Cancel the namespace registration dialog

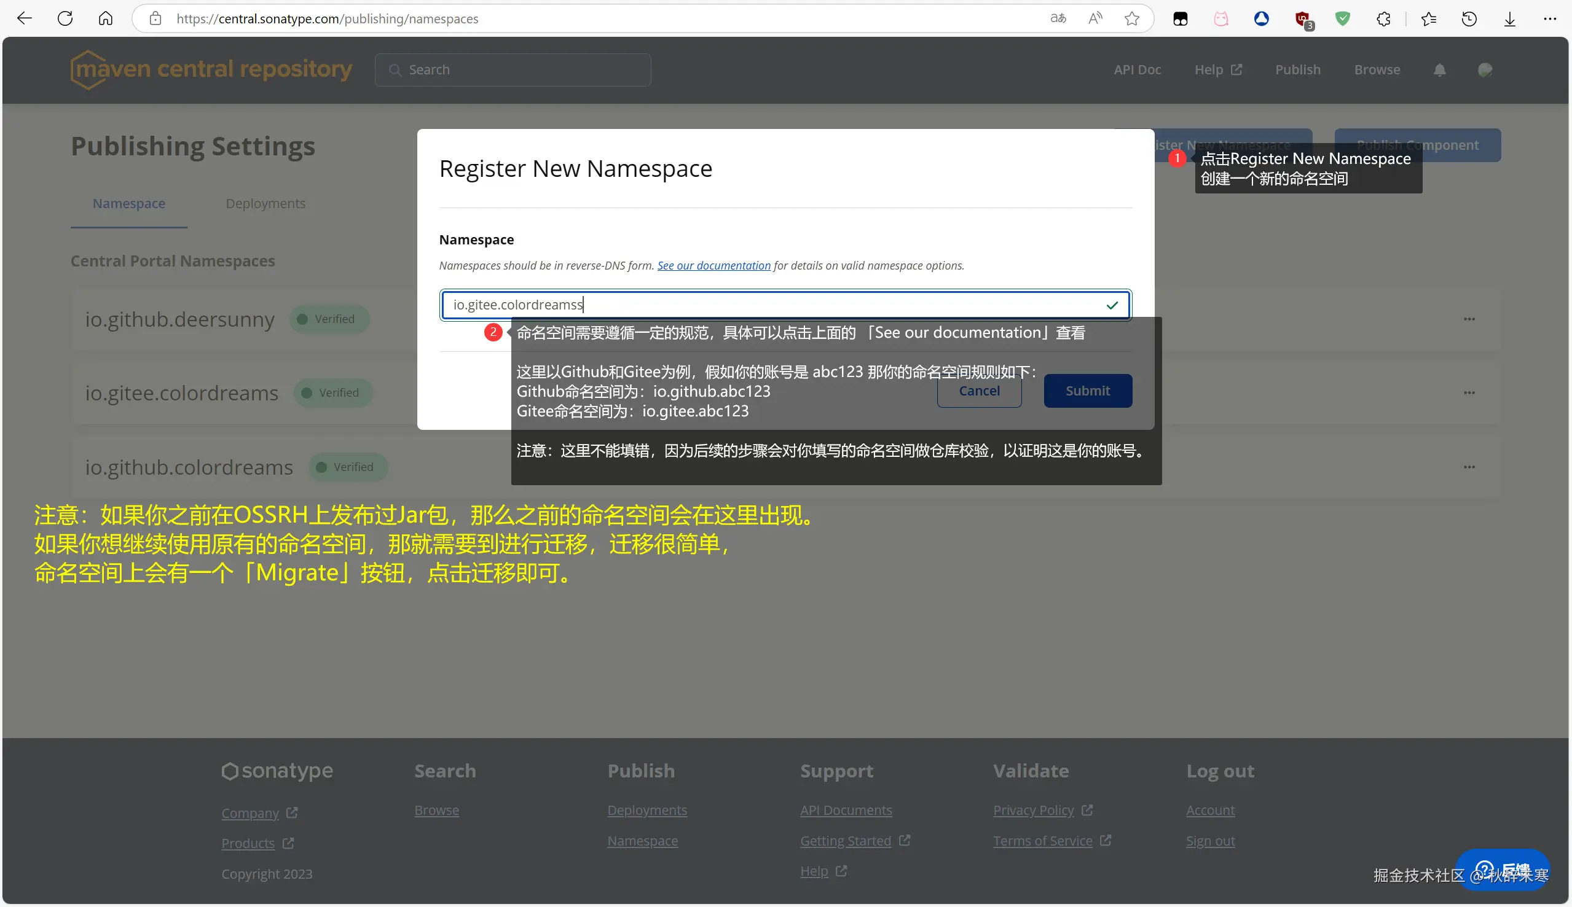(978, 391)
